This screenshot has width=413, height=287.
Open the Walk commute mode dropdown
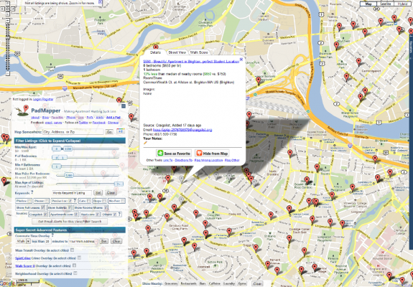(24, 241)
